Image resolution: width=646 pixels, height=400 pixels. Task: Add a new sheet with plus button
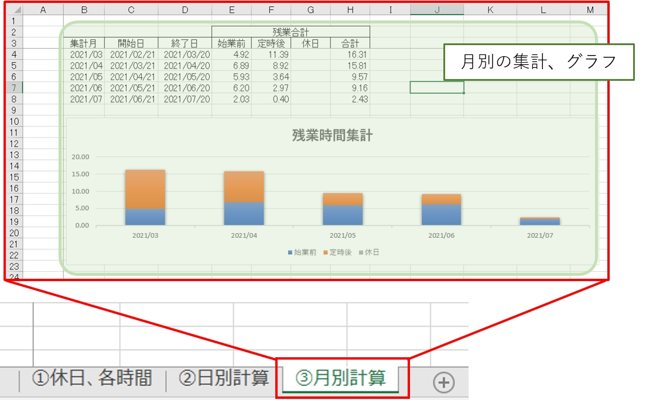444,382
